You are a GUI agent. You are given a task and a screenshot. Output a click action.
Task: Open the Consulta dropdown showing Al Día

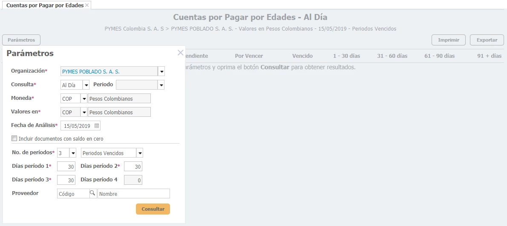(x=86, y=85)
